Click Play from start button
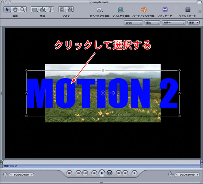203x184 pixels. 94,173
